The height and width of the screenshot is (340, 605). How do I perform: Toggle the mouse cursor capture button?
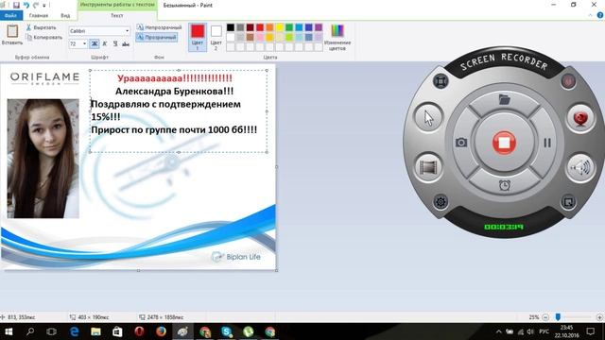428,117
